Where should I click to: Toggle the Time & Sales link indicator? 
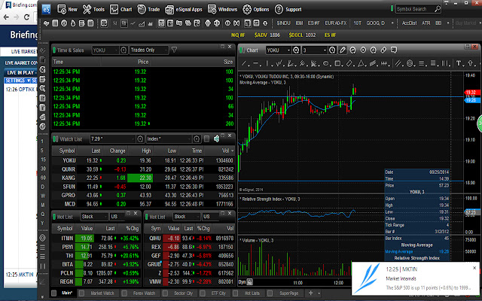click(x=54, y=50)
